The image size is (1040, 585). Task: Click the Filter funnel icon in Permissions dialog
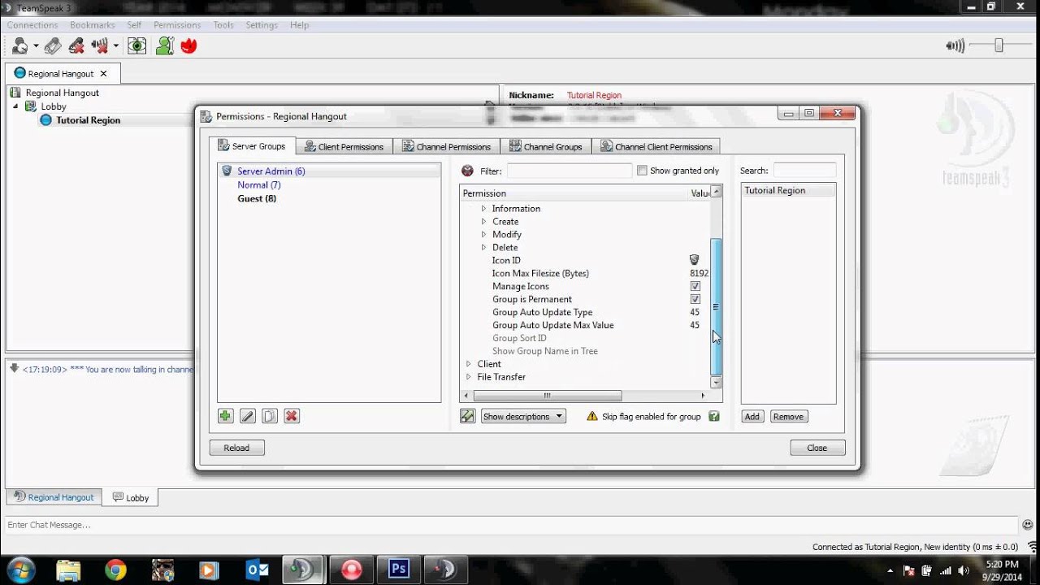point(466,171)
